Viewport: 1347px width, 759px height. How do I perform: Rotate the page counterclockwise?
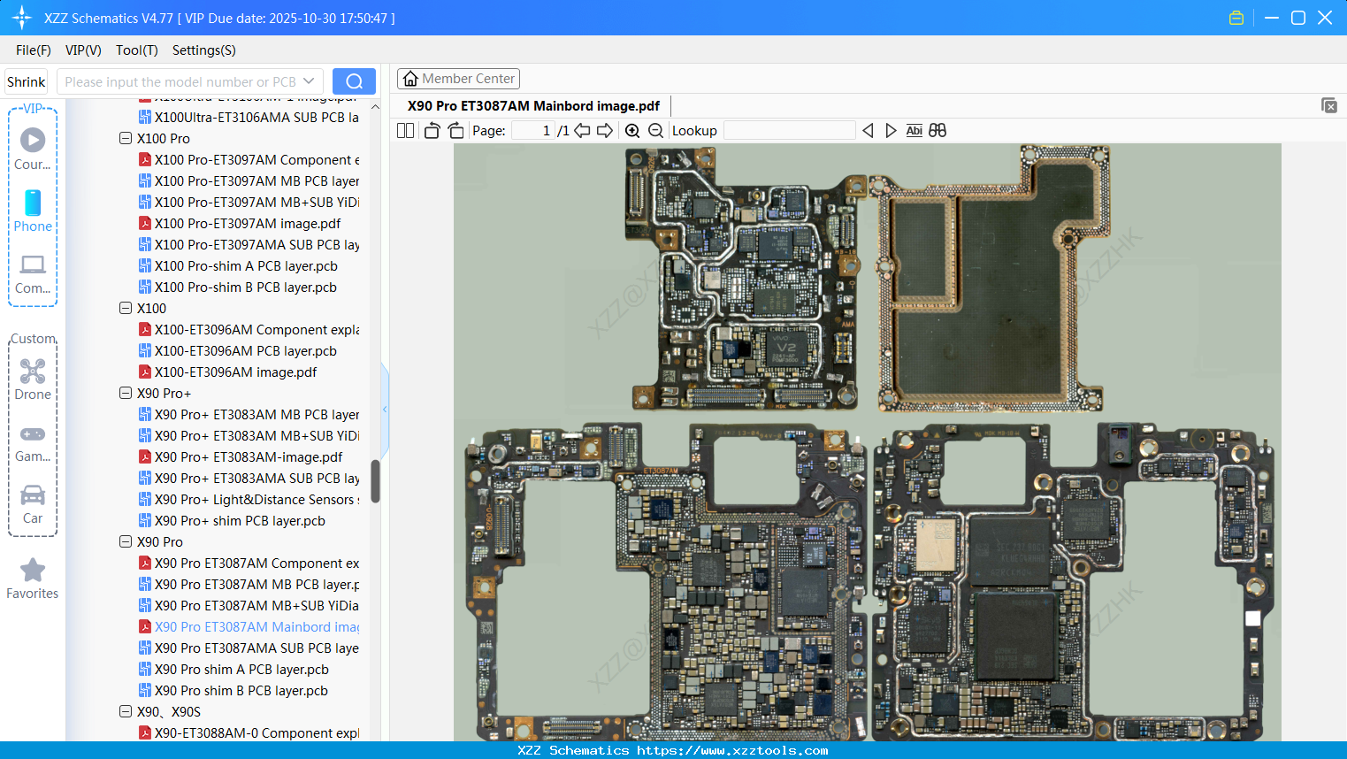pos(431,130)
